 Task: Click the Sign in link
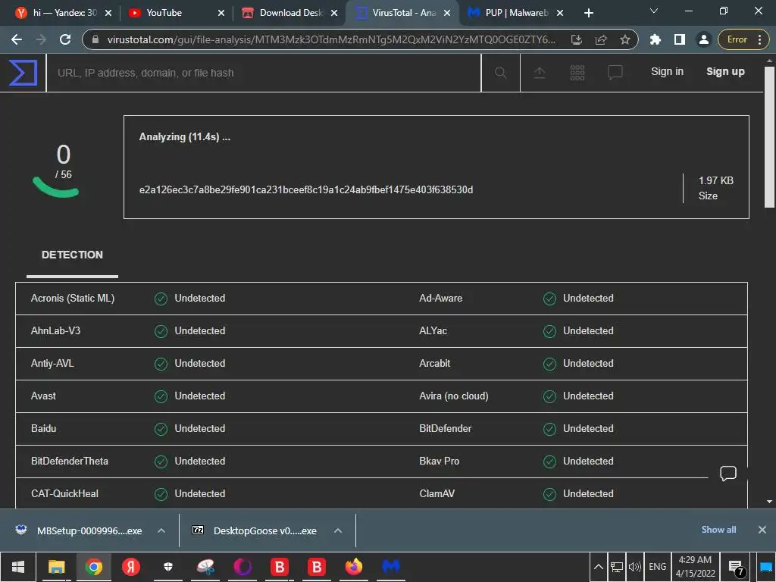click(667, 72)
